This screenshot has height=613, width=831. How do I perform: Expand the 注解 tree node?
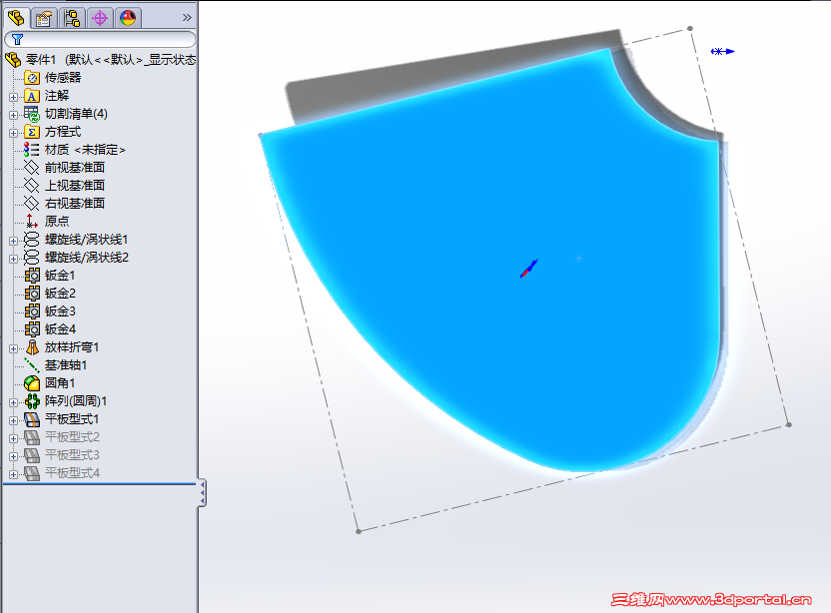pyautogui.click(x=13, y=97)
